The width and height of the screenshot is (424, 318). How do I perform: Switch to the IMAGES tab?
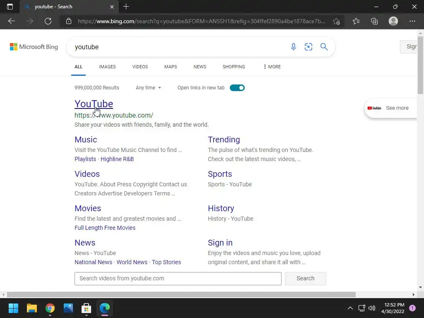click(107, 67)
